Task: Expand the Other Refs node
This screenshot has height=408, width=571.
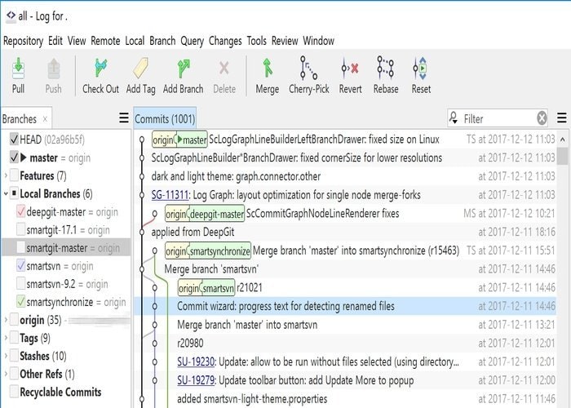Action: click(x=6, y=374)
